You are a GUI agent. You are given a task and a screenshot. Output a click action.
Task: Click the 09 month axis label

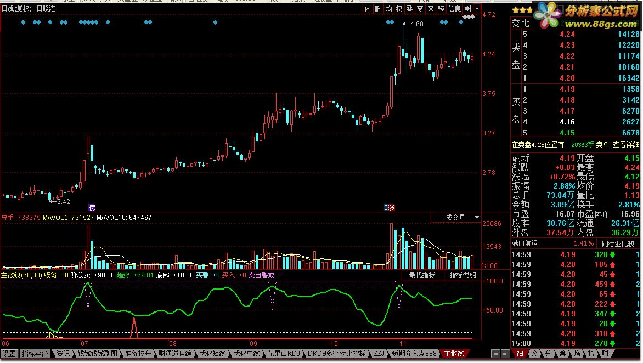(253, 344)
